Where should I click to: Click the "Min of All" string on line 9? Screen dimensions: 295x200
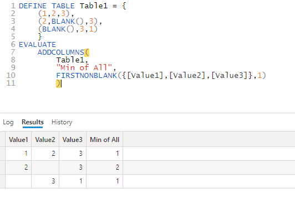pyautogui.click(x=84, y=67)
